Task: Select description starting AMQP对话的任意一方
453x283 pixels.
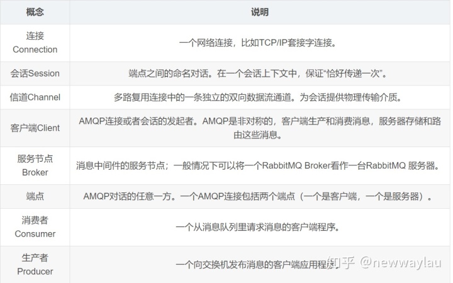Action: [260, 196]
